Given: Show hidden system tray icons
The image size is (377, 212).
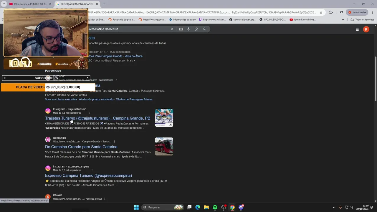Looking at the screenshot, I should coord(334,207).
